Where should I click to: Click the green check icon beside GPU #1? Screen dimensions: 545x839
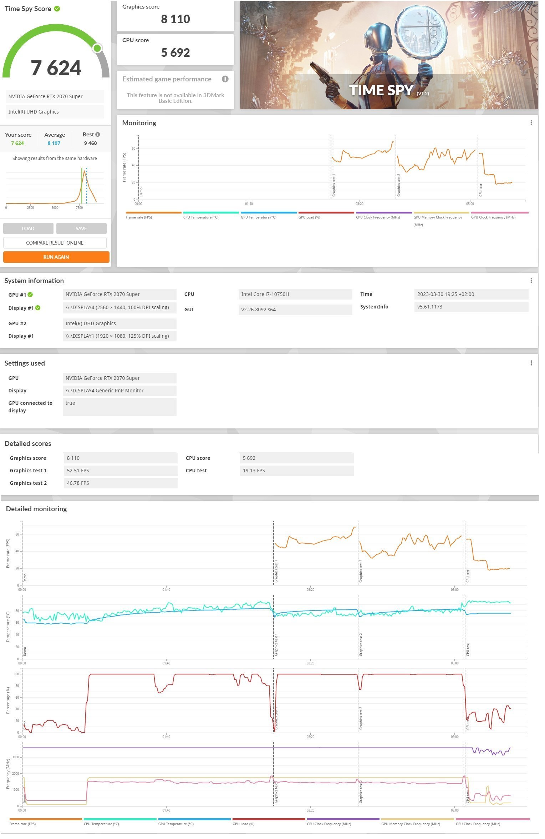(30, 295)
